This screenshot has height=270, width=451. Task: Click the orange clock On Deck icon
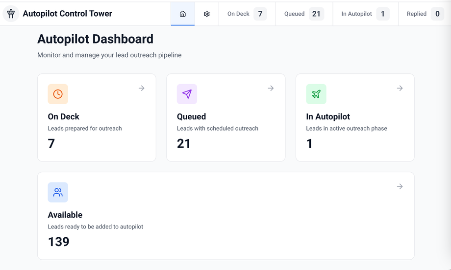58,94
